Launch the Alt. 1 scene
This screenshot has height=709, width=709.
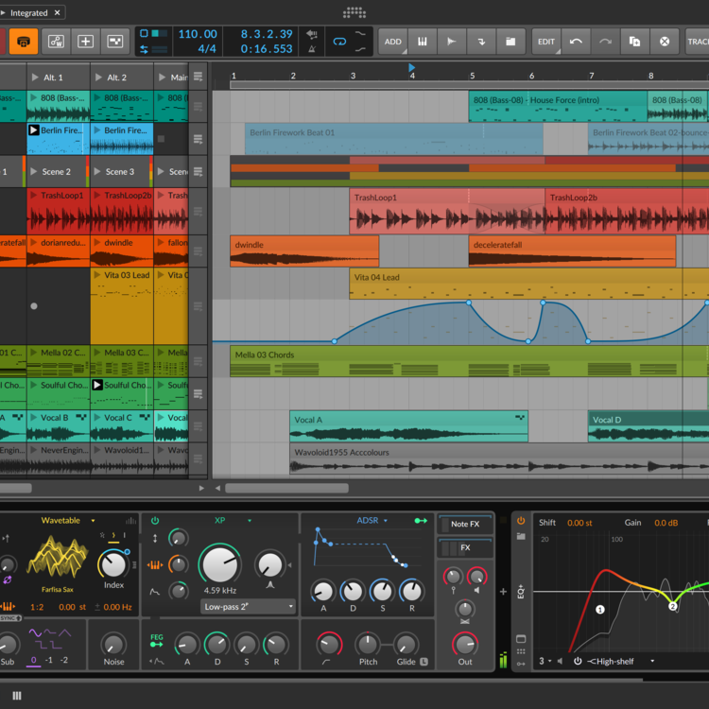pyautogui.click(x=35, y=78)
